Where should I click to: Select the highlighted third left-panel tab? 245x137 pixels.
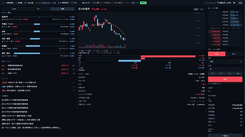(x=62, y=9)
